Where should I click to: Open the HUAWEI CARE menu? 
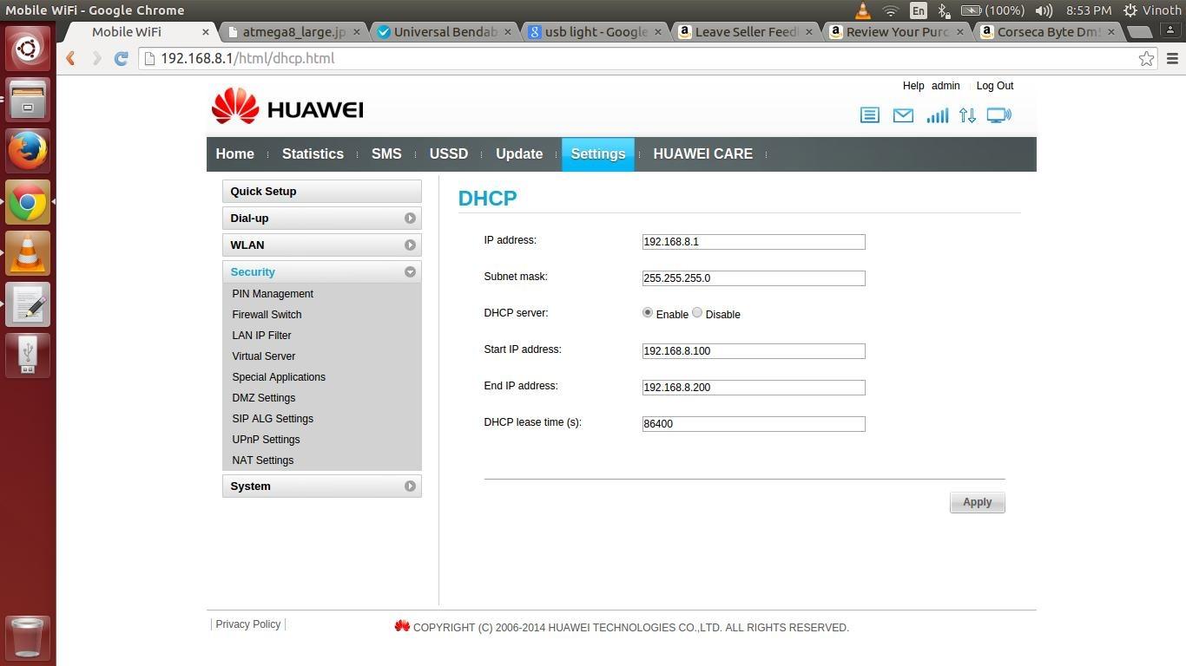coord(702,153)
